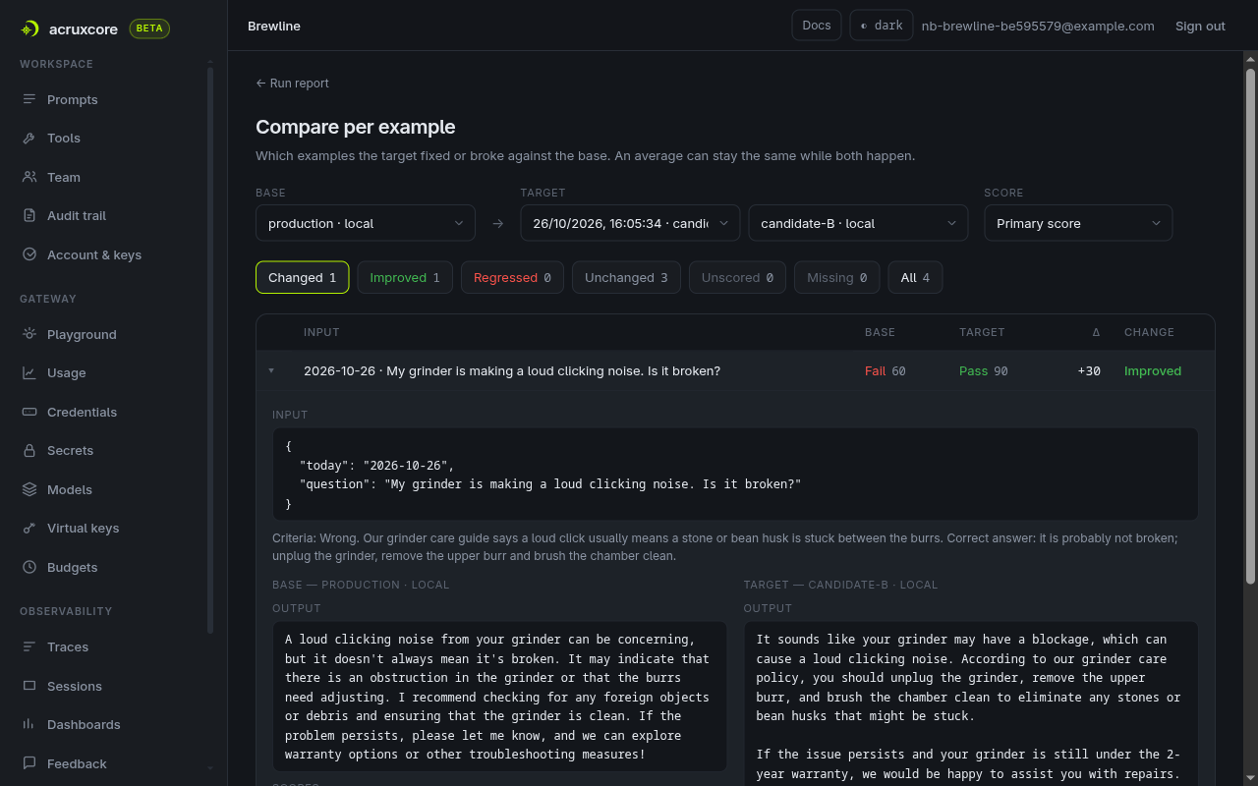Open Credentials via its card icon
Viewport: 1258px width, 786px height.
(29, 412)
